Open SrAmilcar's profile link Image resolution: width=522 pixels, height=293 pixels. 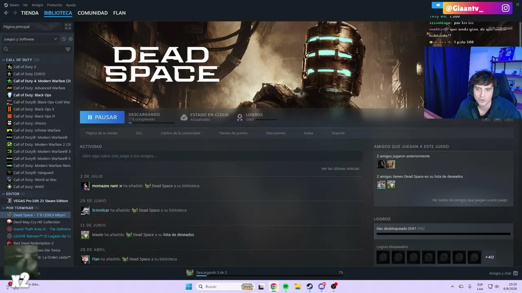click(101, 210)
